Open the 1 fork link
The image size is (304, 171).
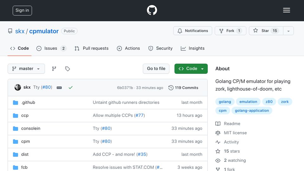229,169
